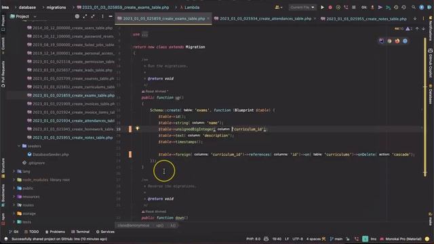Click the intention lightbulb in gutter

pyautogui.click(x=137, y=129)
